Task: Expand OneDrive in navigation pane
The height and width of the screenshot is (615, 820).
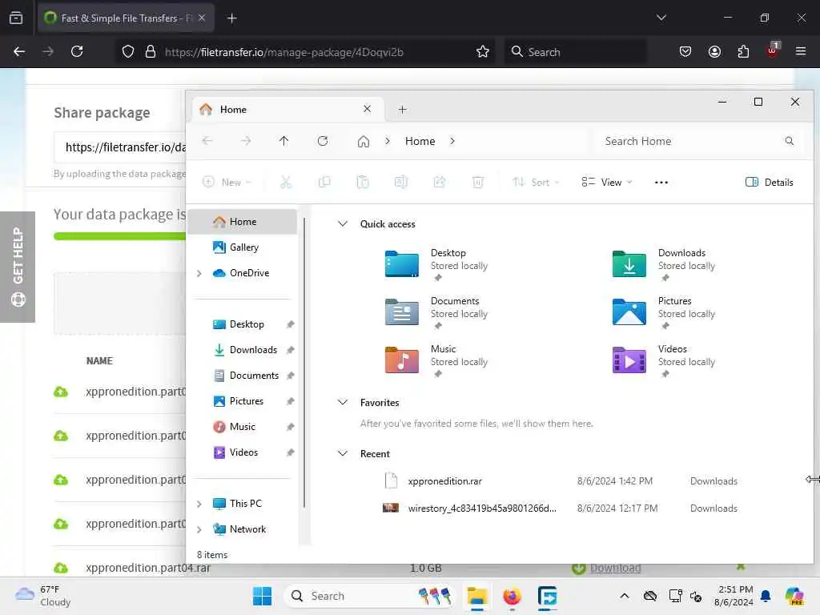Action: (x=199, y=273)
